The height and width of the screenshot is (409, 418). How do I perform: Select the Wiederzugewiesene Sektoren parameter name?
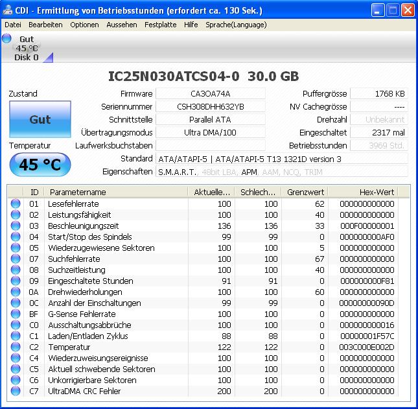(x=101, y=248)
